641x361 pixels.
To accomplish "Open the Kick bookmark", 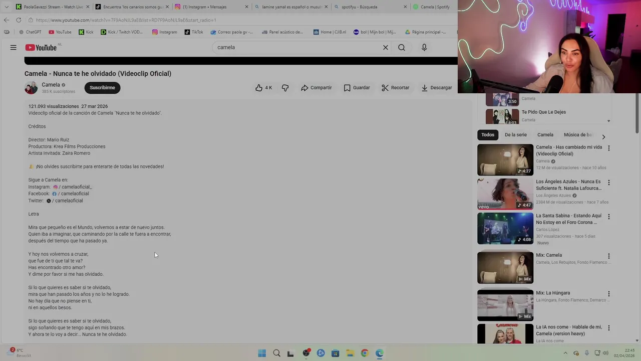I will [86, 32].
